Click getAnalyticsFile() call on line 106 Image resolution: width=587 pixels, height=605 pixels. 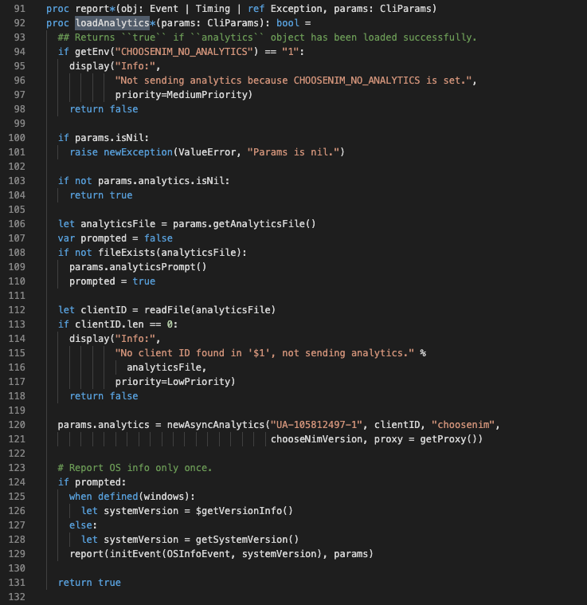(264, 224)
